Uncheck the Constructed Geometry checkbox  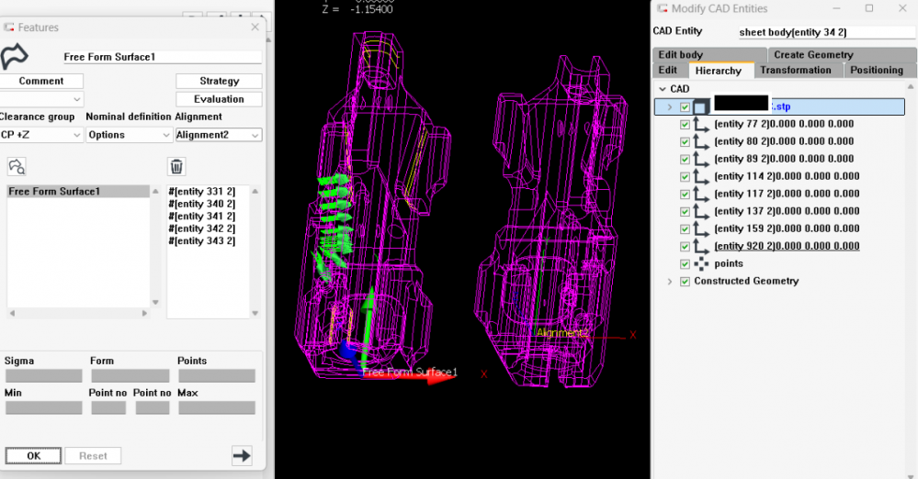pyautogui.click(x=685, y=282)
